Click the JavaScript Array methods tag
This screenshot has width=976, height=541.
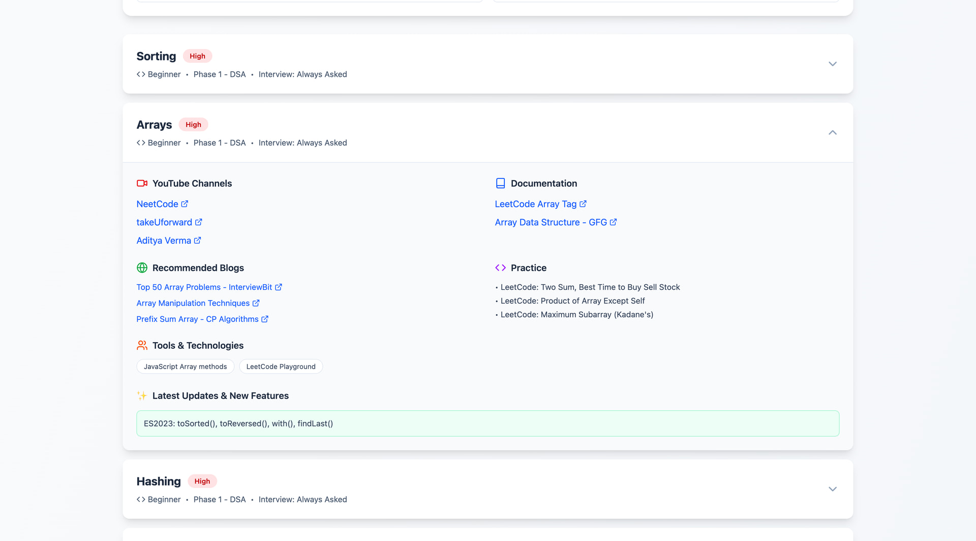click(x=185, y=367)
